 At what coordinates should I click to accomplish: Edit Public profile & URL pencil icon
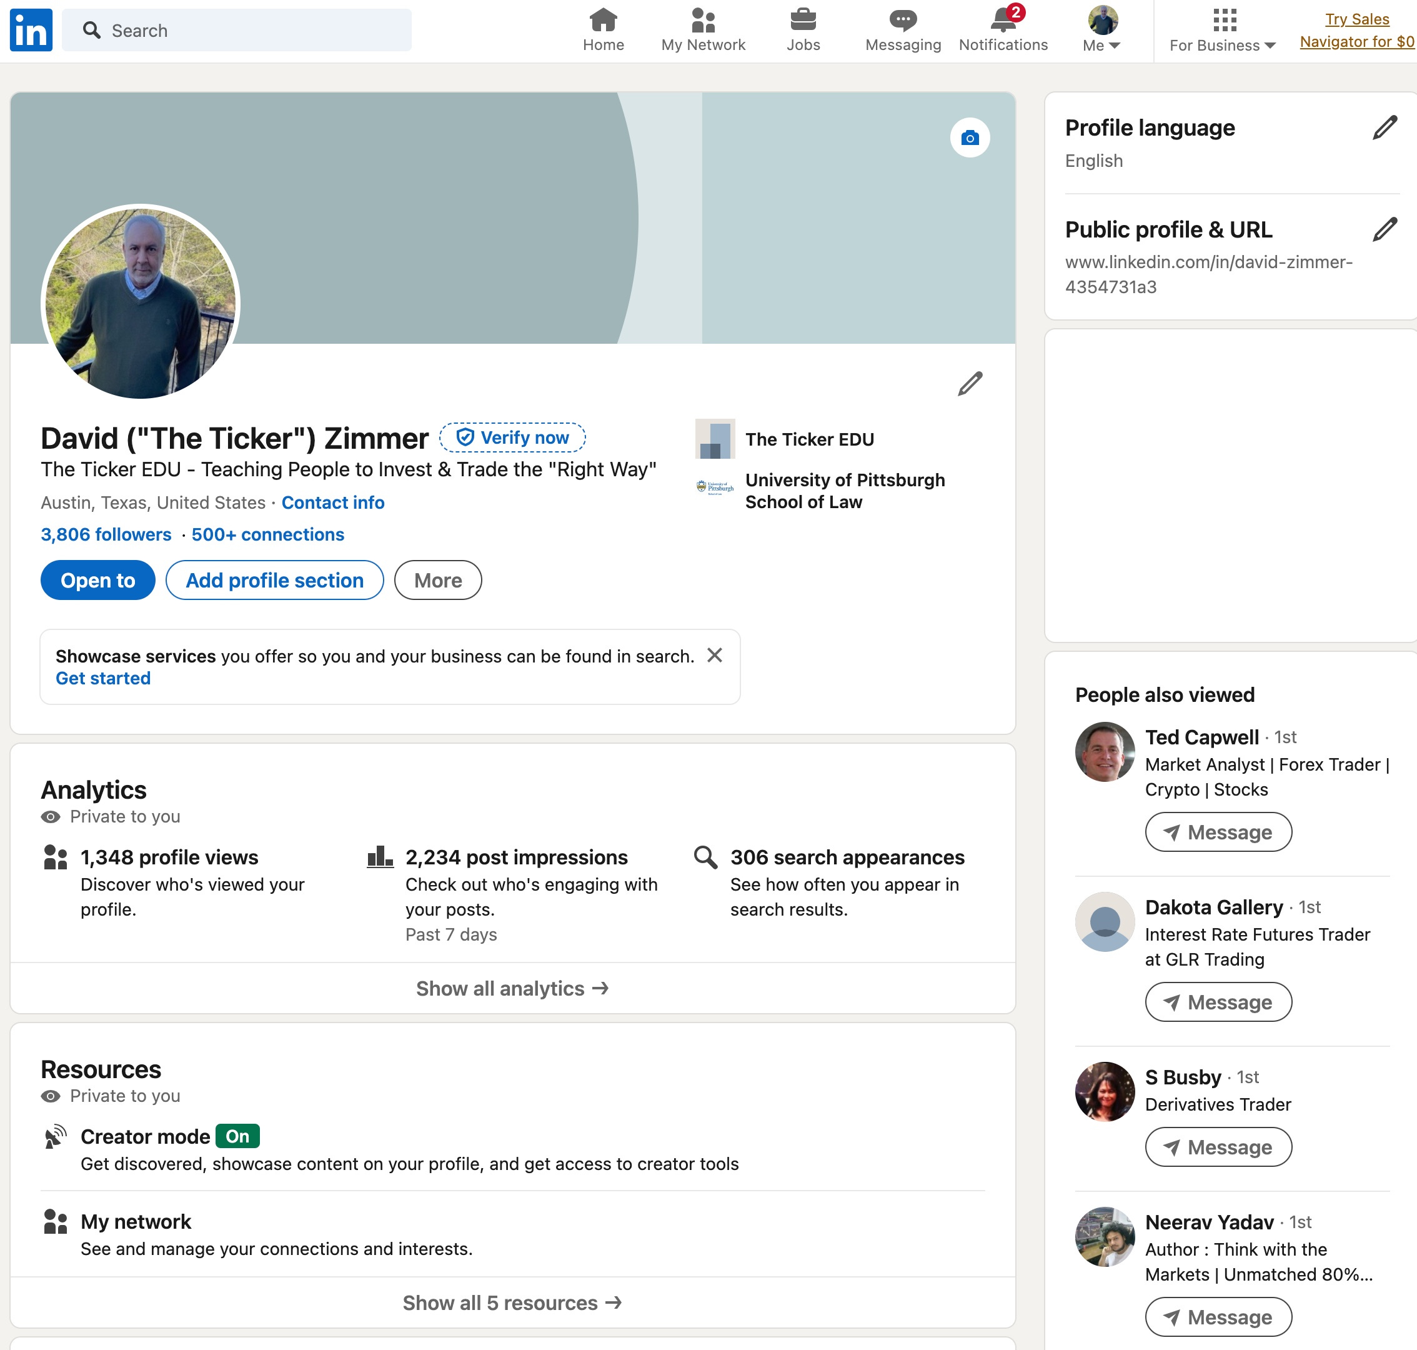(1385, 229)
